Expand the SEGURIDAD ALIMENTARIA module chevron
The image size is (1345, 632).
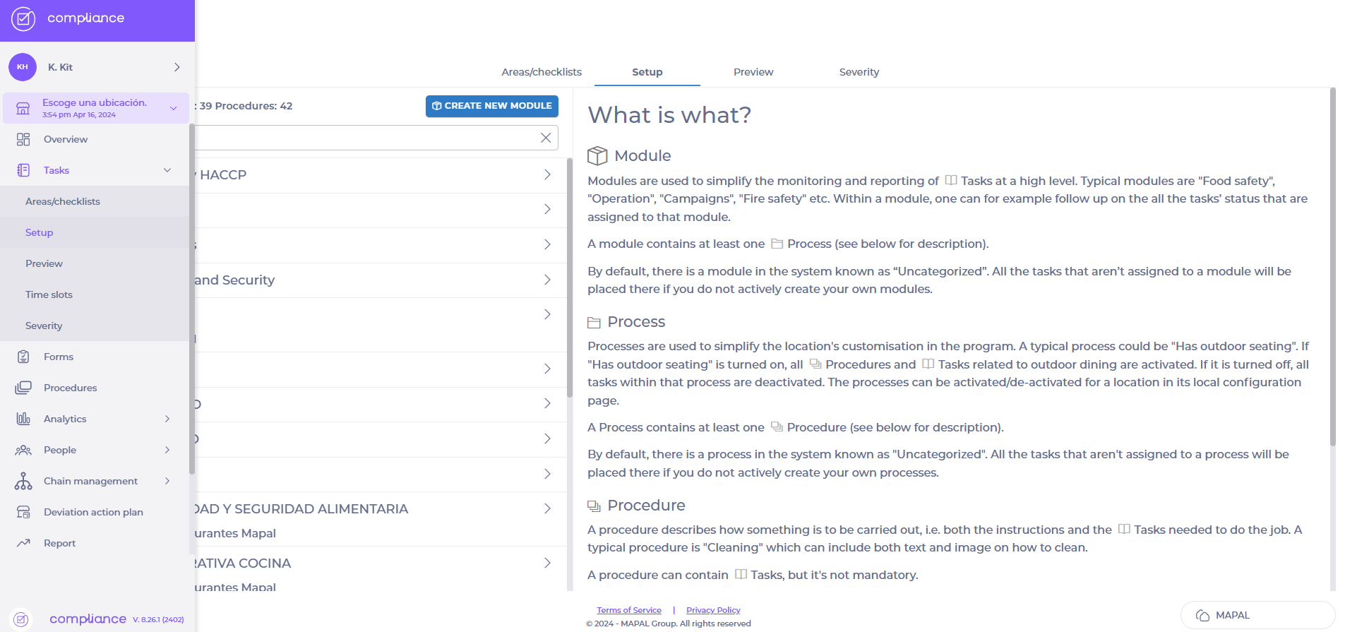pos(547,508)
